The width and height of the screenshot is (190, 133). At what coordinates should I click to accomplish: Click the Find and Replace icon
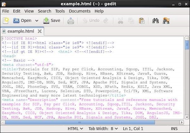pos(166,21)
